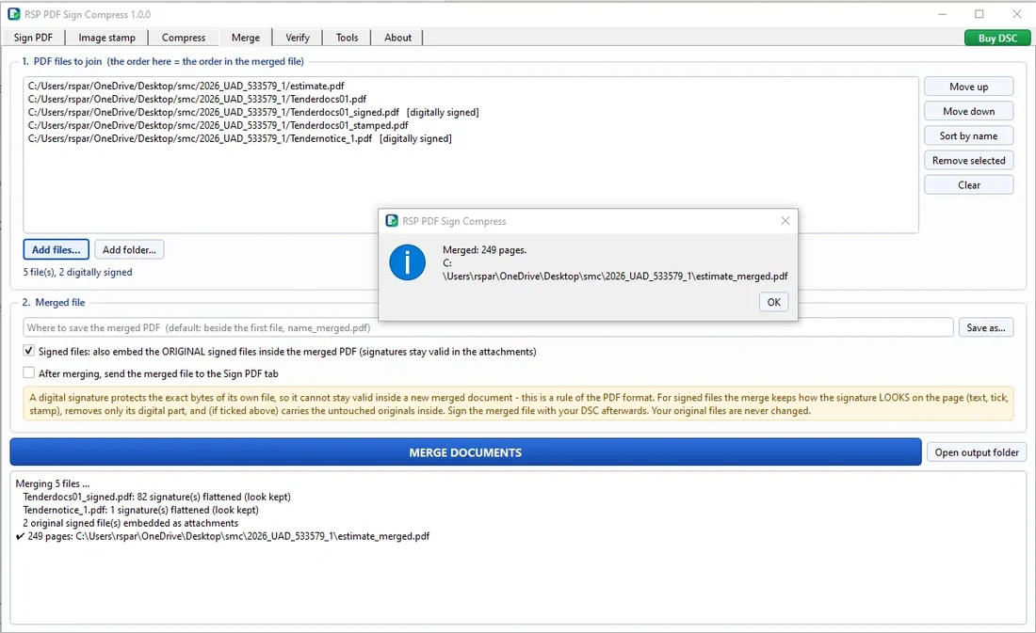Clear the PDF file list
The image size is (1036, 633).
pos(968,185)
